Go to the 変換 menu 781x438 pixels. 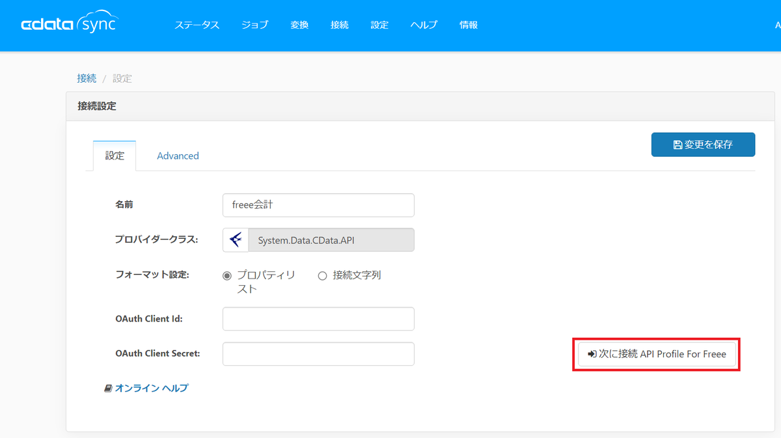pyautogui.click(x=299, y=25)
